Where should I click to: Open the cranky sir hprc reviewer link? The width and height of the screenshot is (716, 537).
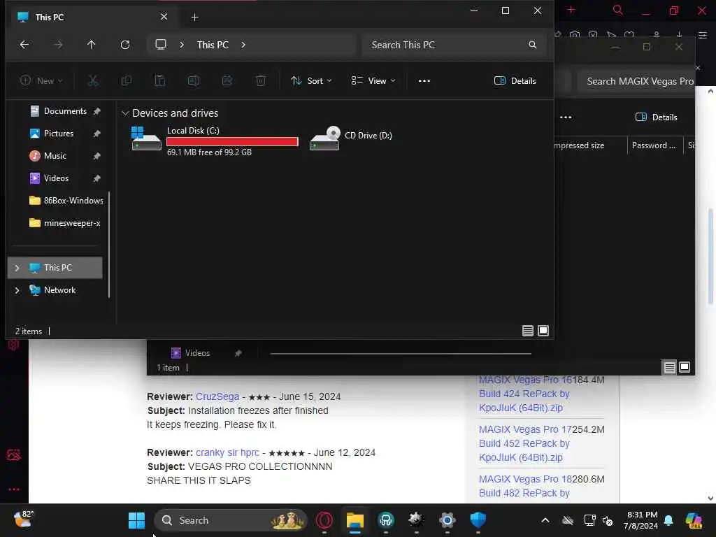227,453
